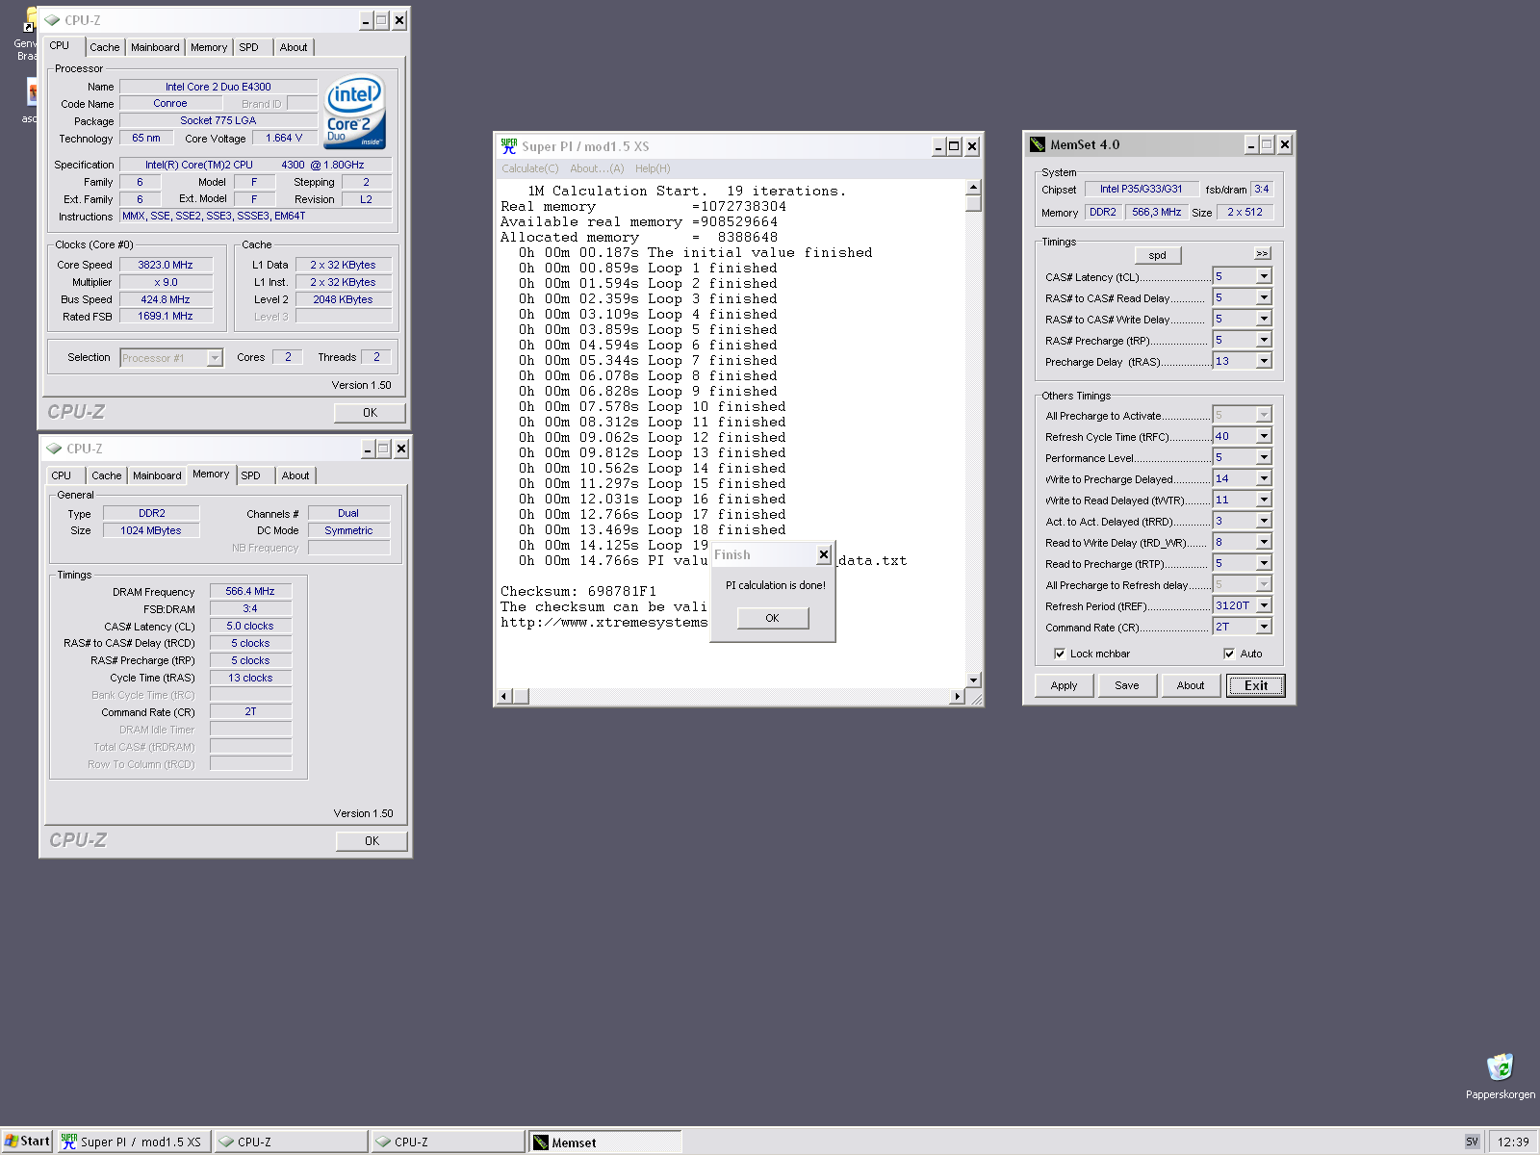Open Help(H) menu in Super PI

coord(653,168)
